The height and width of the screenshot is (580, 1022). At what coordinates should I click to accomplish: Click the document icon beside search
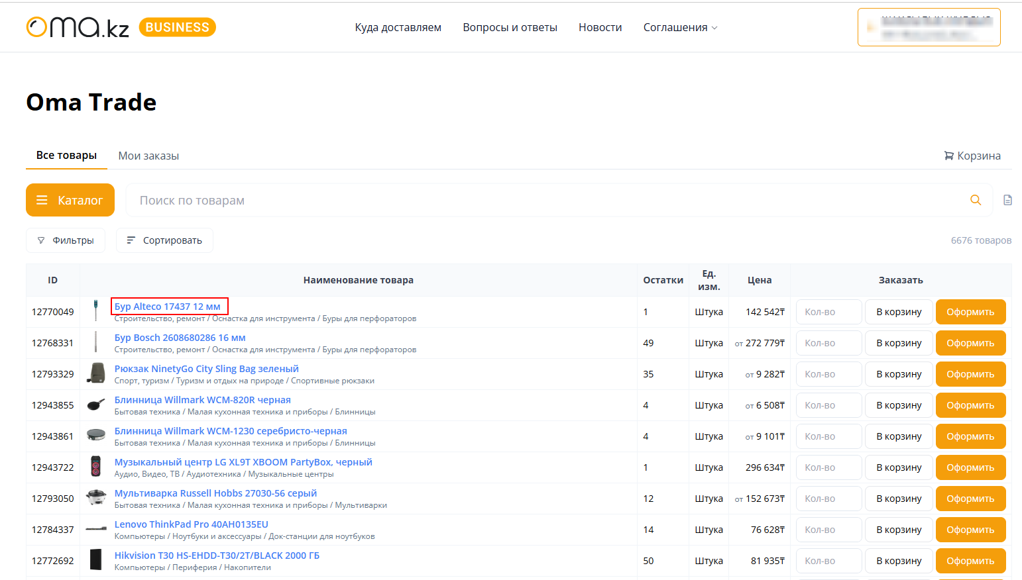(x=1007, y=200)
